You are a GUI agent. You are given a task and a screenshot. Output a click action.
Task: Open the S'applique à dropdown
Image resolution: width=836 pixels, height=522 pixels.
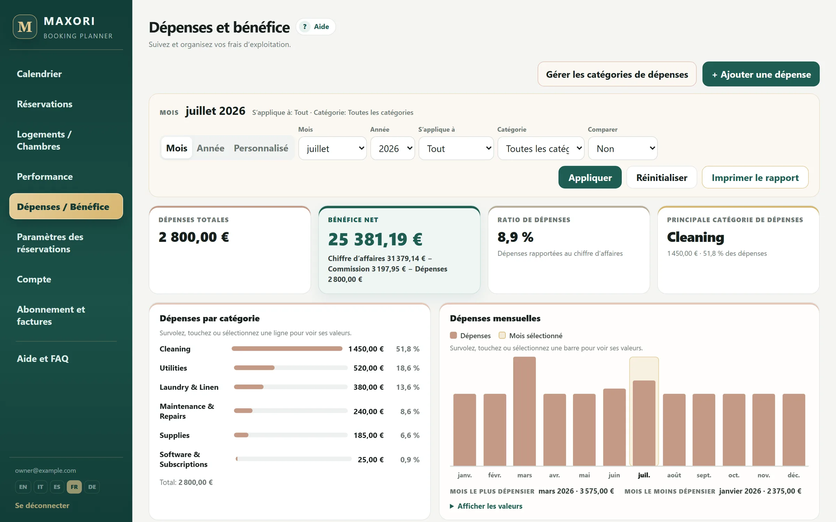(x=456, y=149)
